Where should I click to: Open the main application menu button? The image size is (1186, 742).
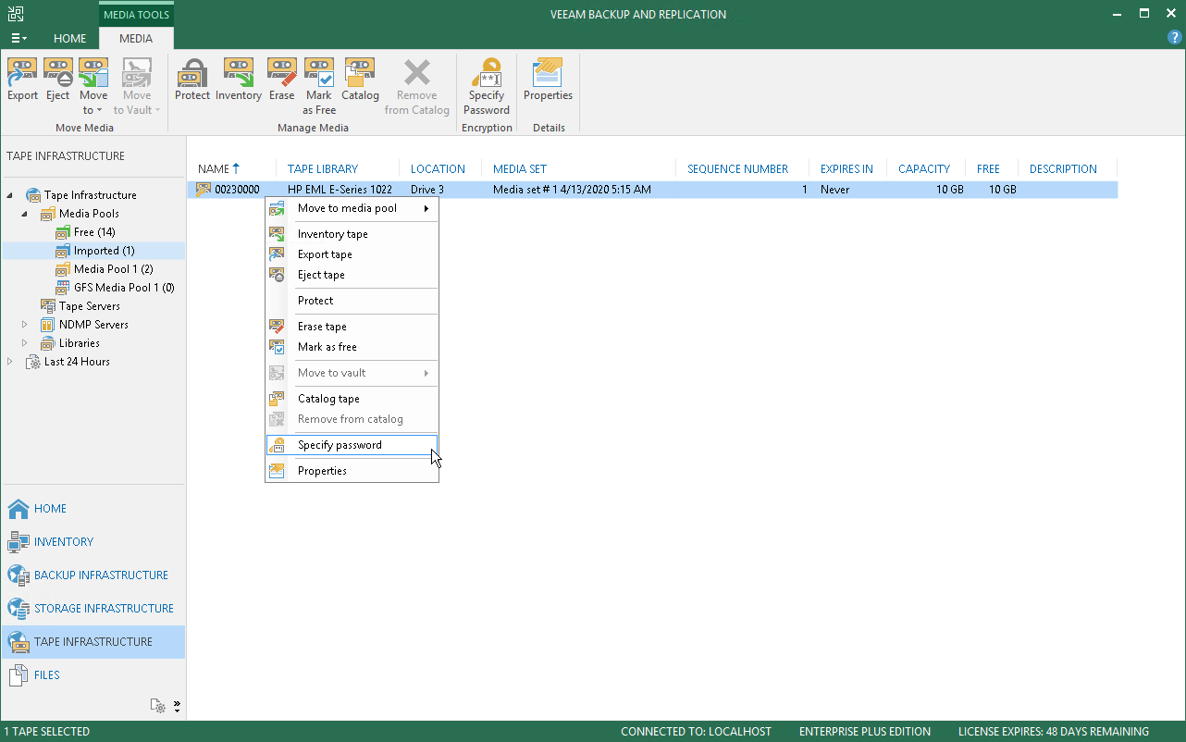point(19,39)
